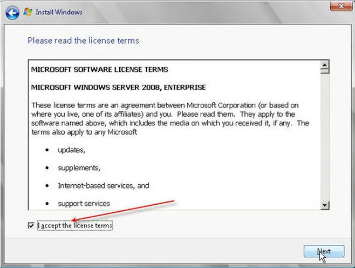Click the license text scroll up arrow
The height and width of the screenshot is (268, 355).
click(x=325, y=65)
